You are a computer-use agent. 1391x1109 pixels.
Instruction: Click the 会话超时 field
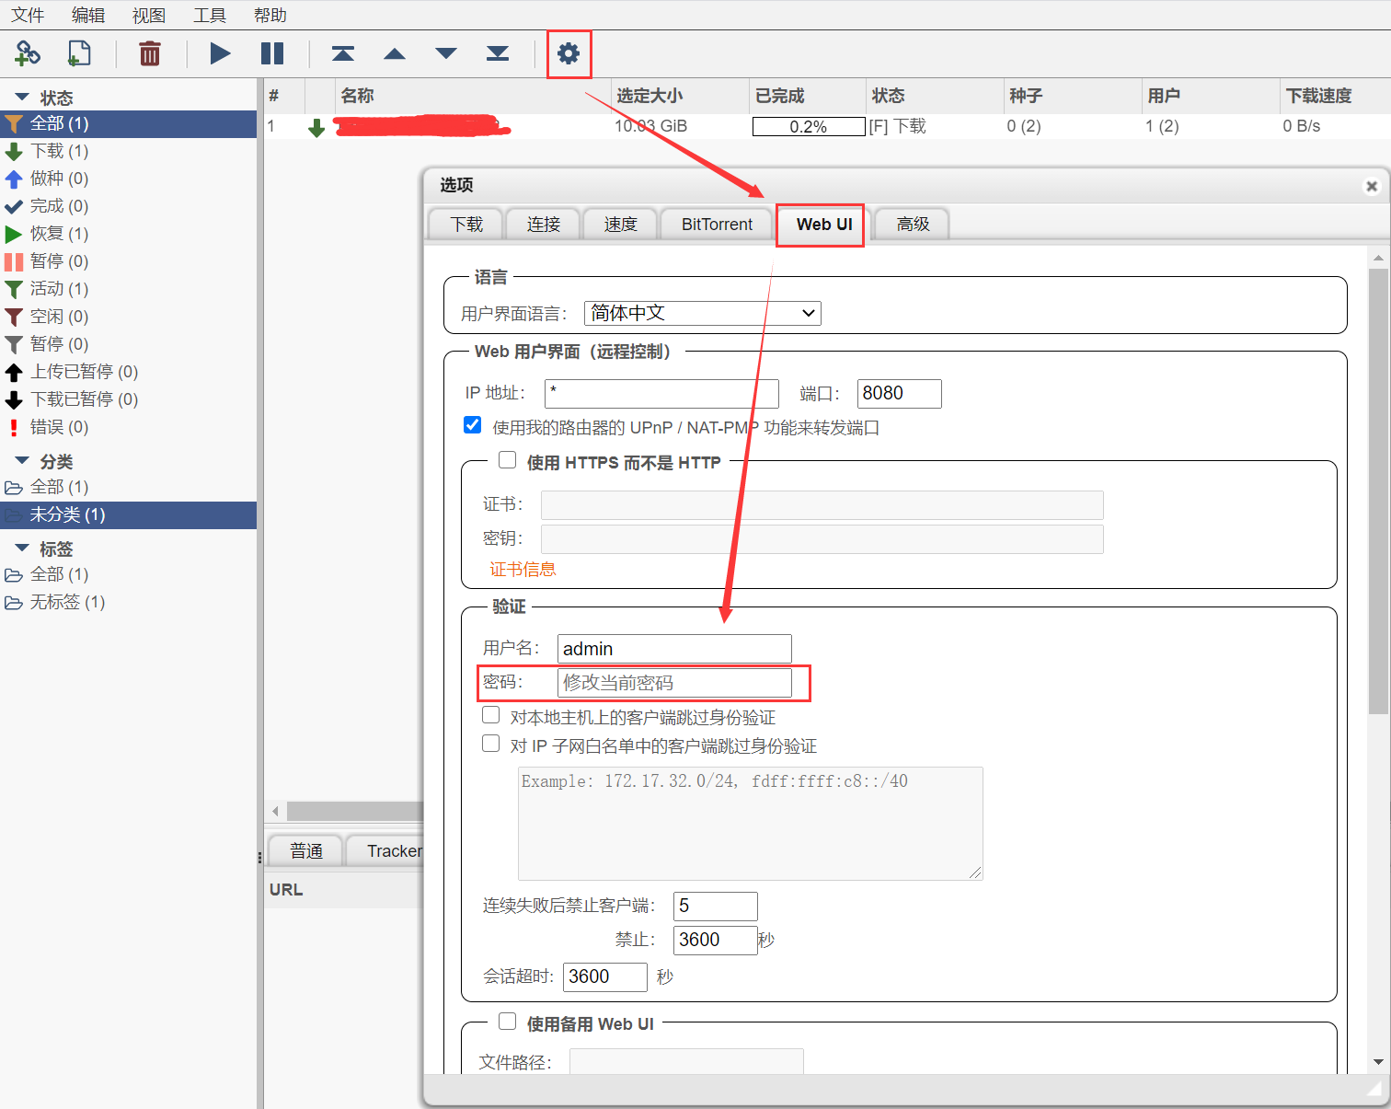click(605, 976)
